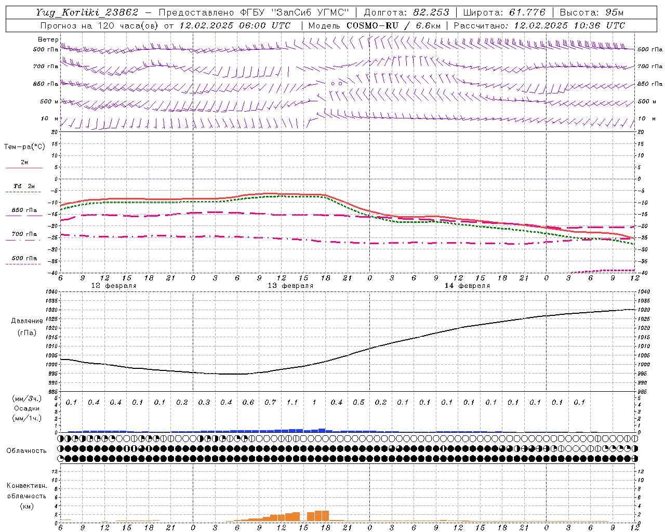
Task: Click the 'Тем-ра(°C)' temperature label
Action: click(x=24, y=147)
